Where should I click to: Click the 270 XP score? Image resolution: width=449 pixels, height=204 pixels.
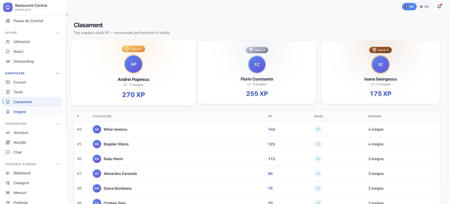click(134, 95)
